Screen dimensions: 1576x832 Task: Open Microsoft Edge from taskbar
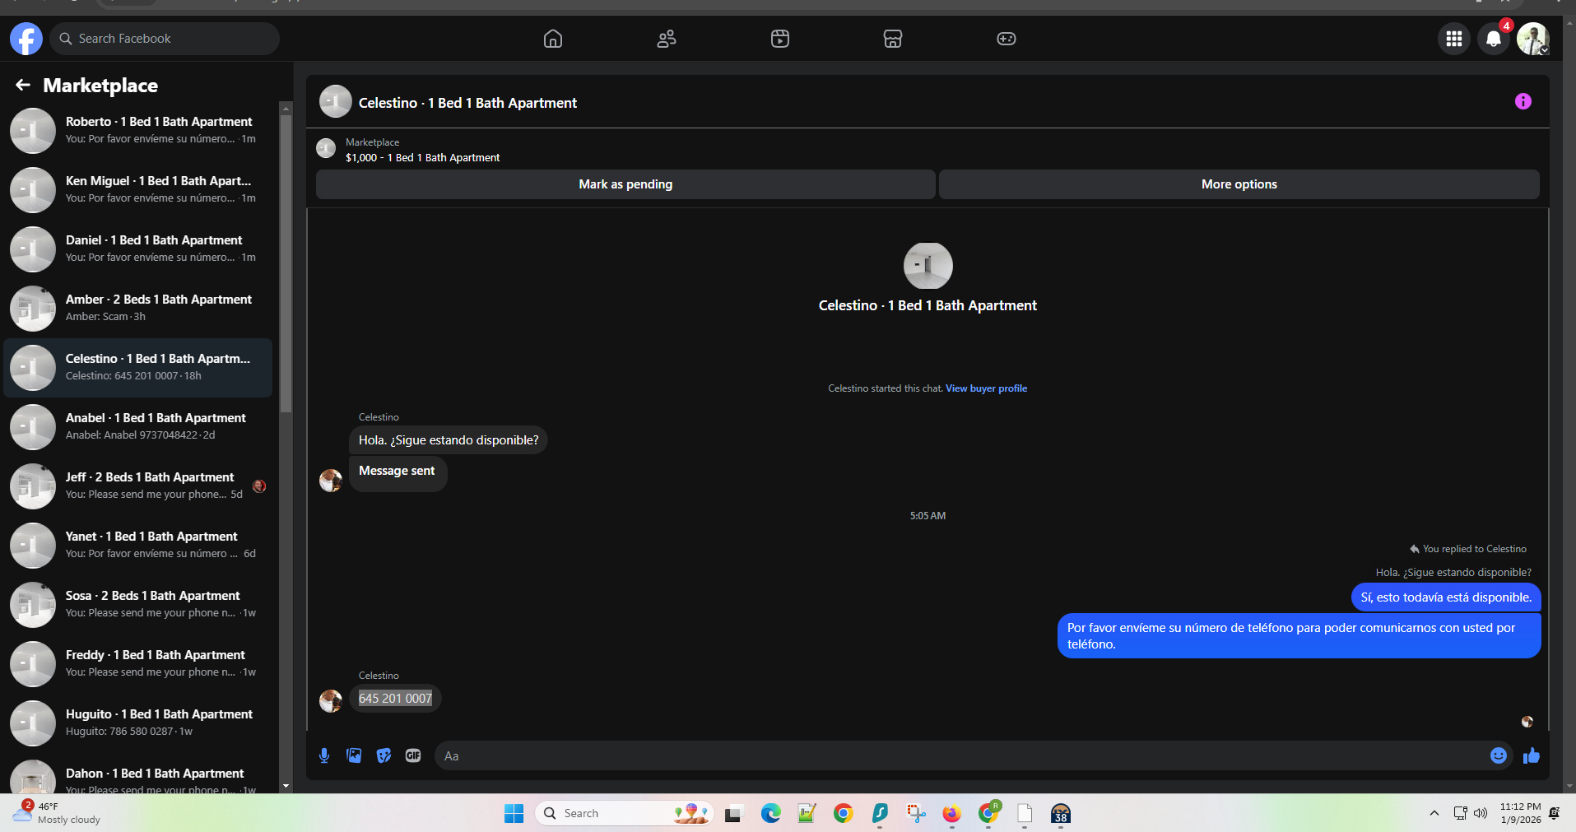[x=771, y=813]
